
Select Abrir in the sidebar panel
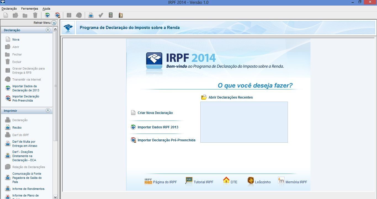[12, 47]
